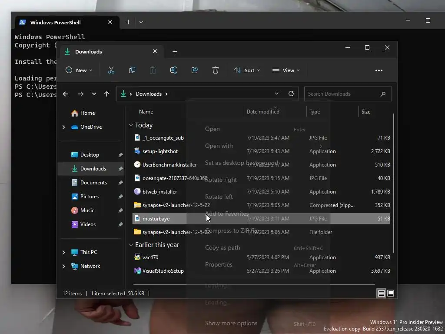The width and height of the screenshot is (445, 334).
Task: Choose Open with in context menu
Action: (x=219, y=146)
